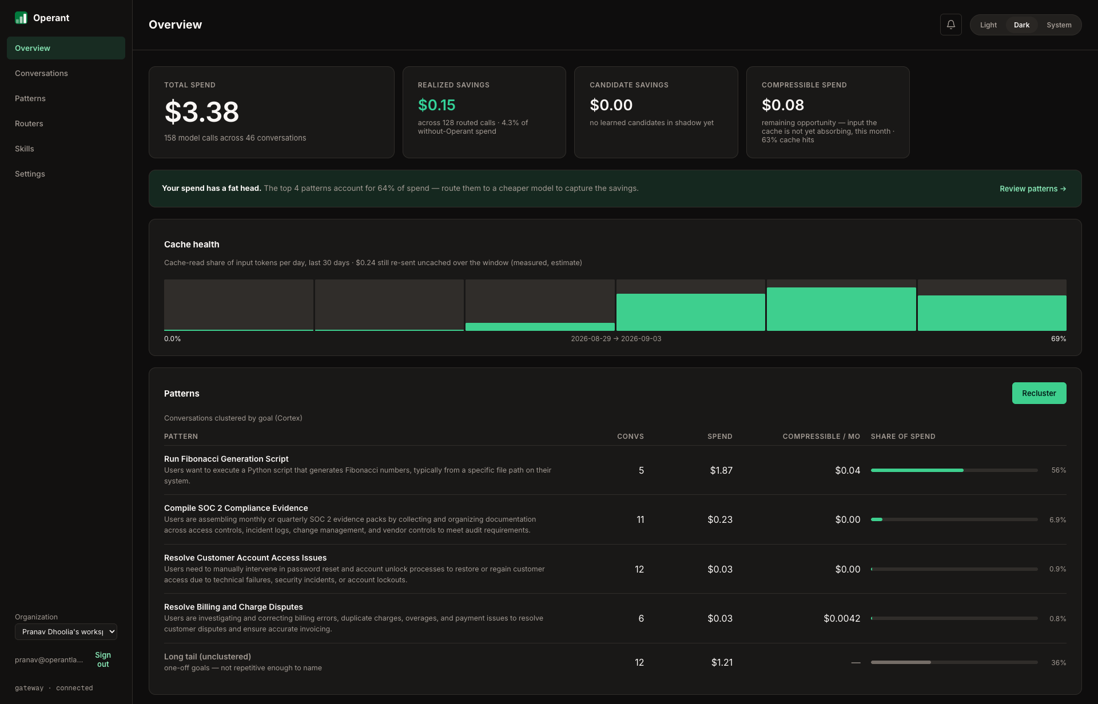The width and height of the screenshot is (1098, 704).
Task: Follow the Review patterns link
Action: coord(1033,189)
